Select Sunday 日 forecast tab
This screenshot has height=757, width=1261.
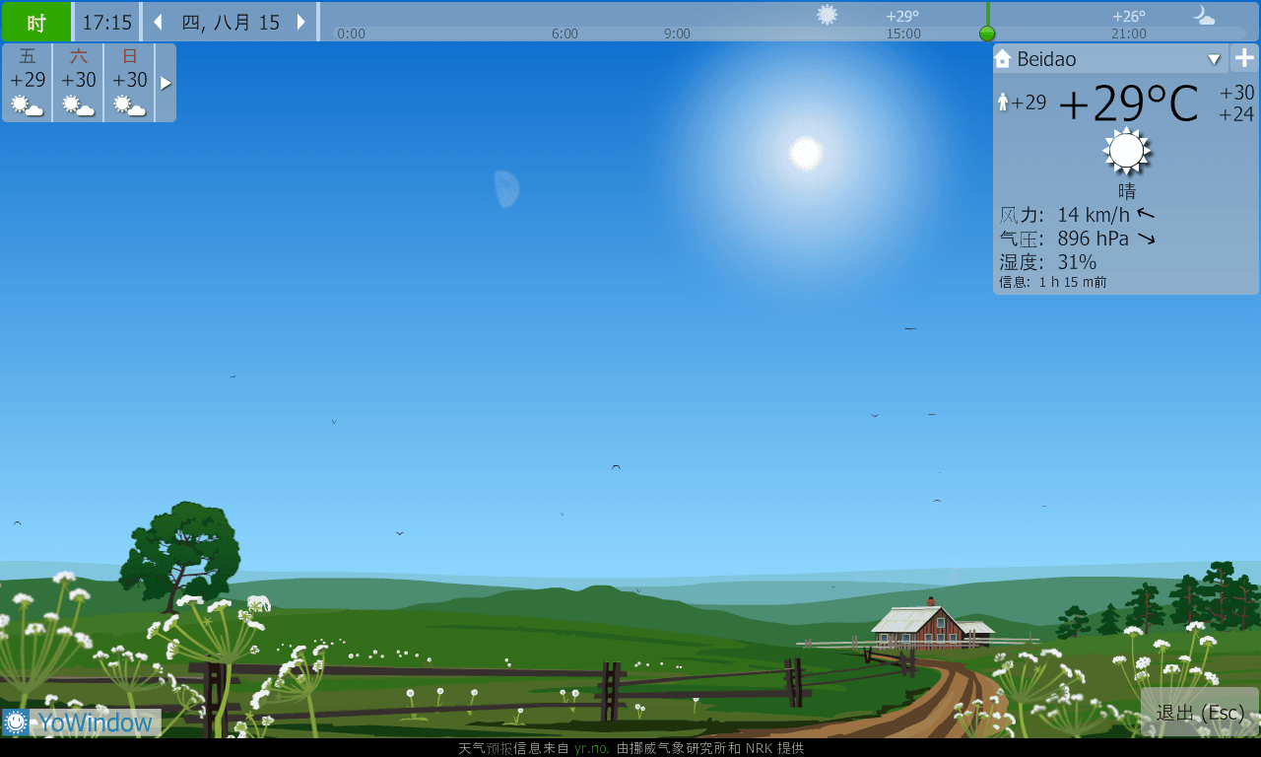[x=130, y=83]
